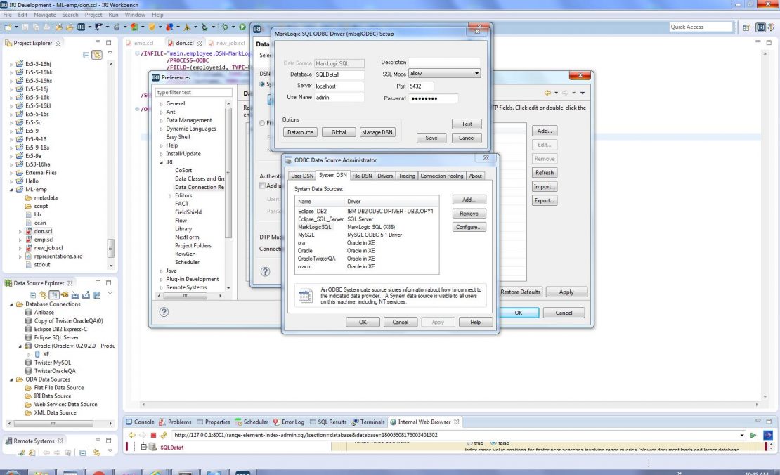Collapse all in Project Explorer

(x=86, y=55)
